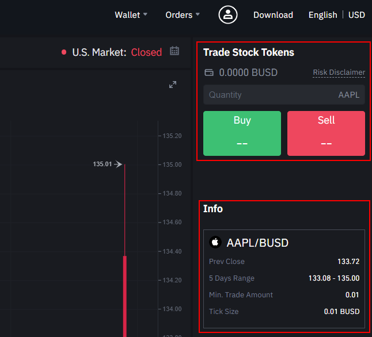Expand the Orders dropdown menu
This screenshot has width=372, height=337.
[x=183, y=15]
